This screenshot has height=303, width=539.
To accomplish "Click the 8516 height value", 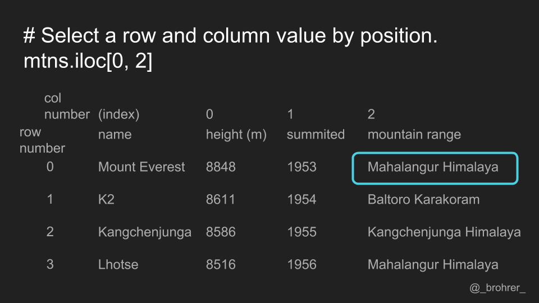I will tap(221, 264).
